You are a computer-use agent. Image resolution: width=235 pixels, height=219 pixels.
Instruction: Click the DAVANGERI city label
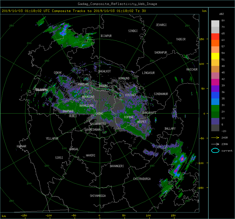(117, 166)
